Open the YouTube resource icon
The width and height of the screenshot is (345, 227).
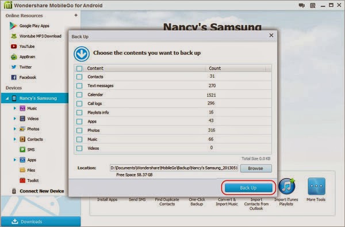point(14,46)
